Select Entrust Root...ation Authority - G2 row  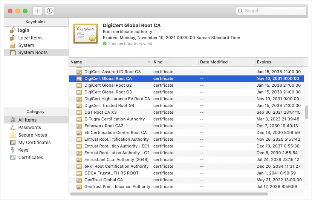point(186,153)
